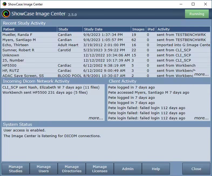Click the ShowCase logo icon in header
Screen dimensions: 212x176
[x=6, y=14]
